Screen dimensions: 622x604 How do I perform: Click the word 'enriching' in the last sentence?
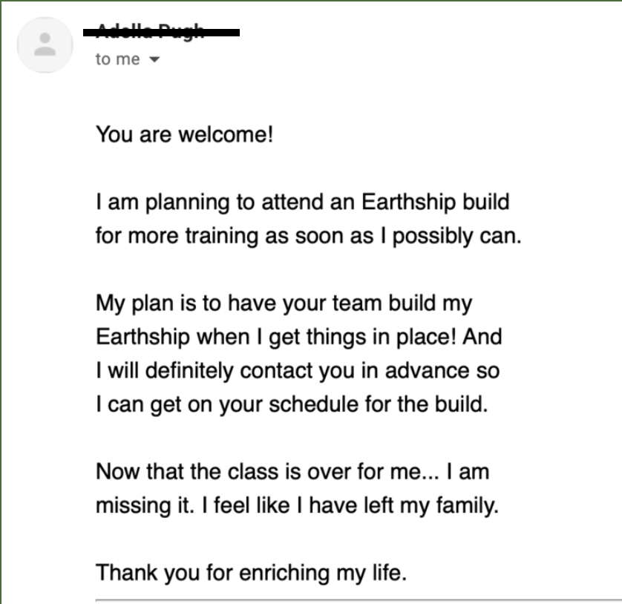pyautogui.click(x=284, y=574)
